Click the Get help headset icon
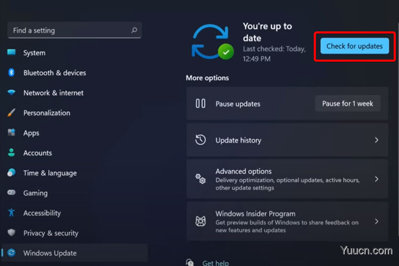 (190, 262)
